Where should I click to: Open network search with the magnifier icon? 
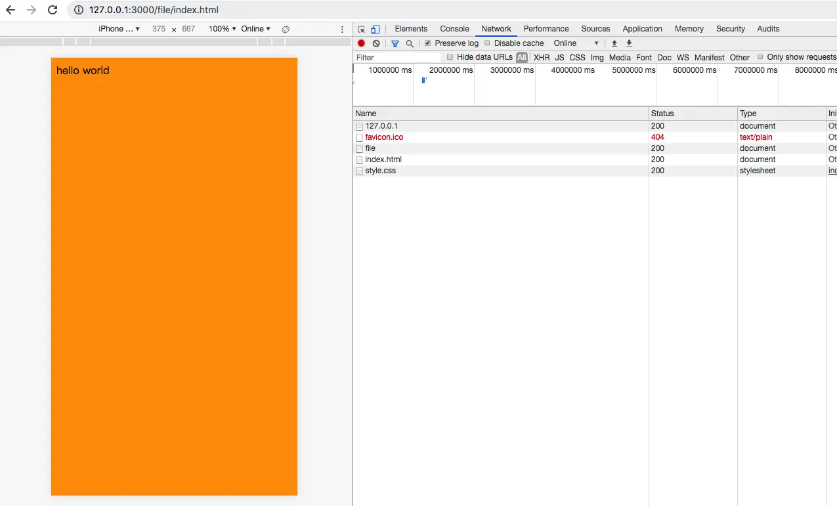[410, 43]
